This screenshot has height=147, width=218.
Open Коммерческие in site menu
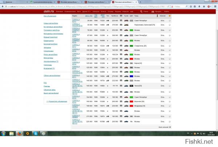(70, 12)
